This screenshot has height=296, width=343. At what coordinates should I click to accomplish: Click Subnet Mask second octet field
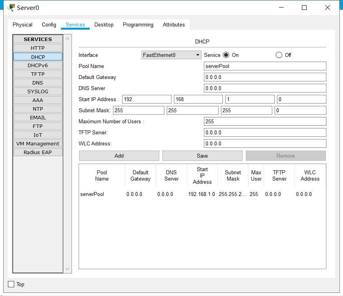tap(192, 110)
